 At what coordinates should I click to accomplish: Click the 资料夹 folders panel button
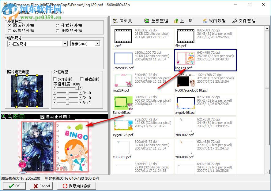(x=122, y=21)
